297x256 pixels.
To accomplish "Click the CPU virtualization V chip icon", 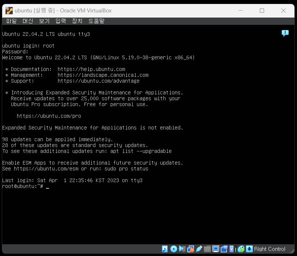I will click(x=231, y=249).
